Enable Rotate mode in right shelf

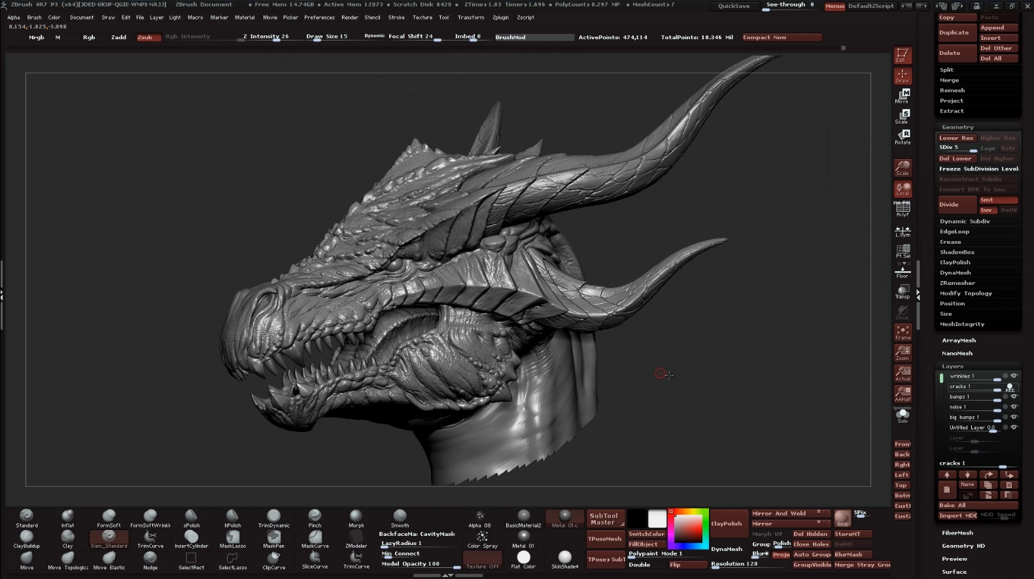[903, 137]
